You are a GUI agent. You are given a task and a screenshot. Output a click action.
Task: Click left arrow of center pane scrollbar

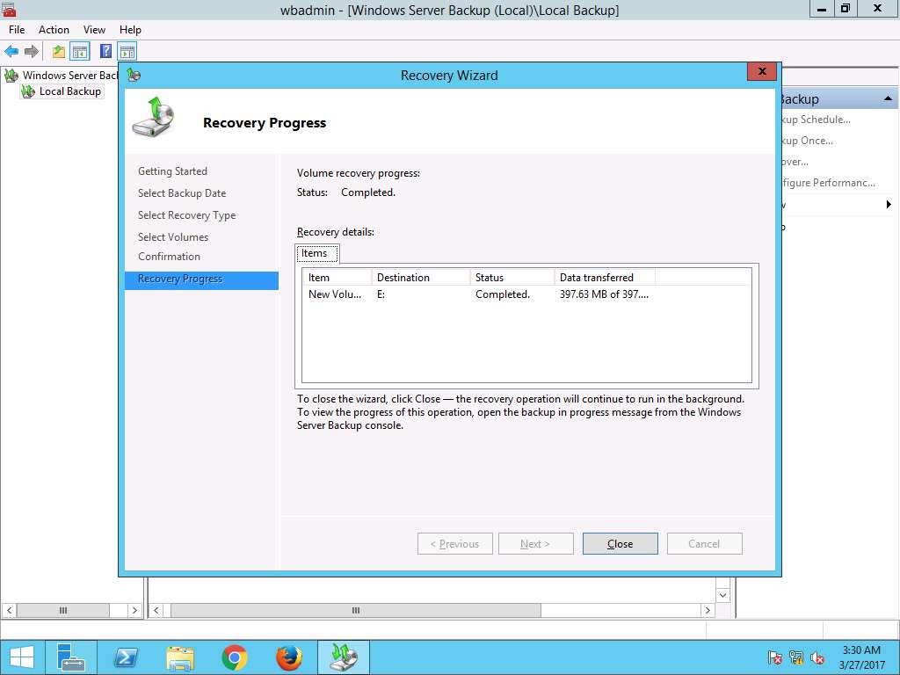(156, 610)
